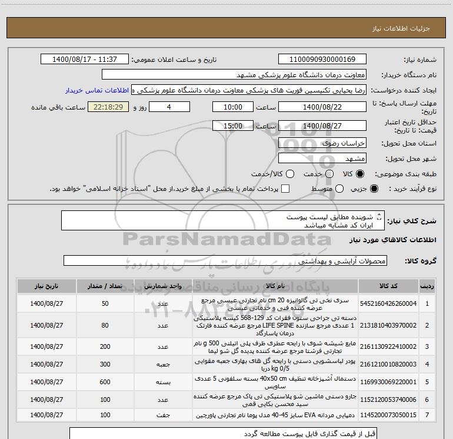Click the جزئیات اطلاعات نیاز header title

(x=401, y=28)
